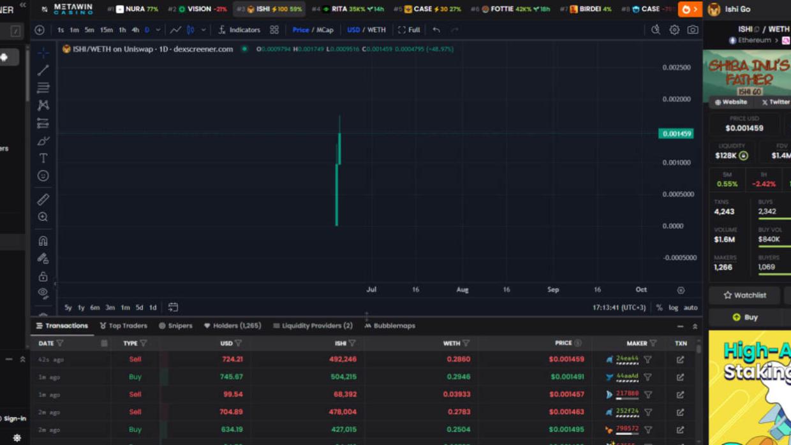The width and height of the screenshot is (791, 445).
Task: Switch chart to MCap view
Action: pos(325,30)
